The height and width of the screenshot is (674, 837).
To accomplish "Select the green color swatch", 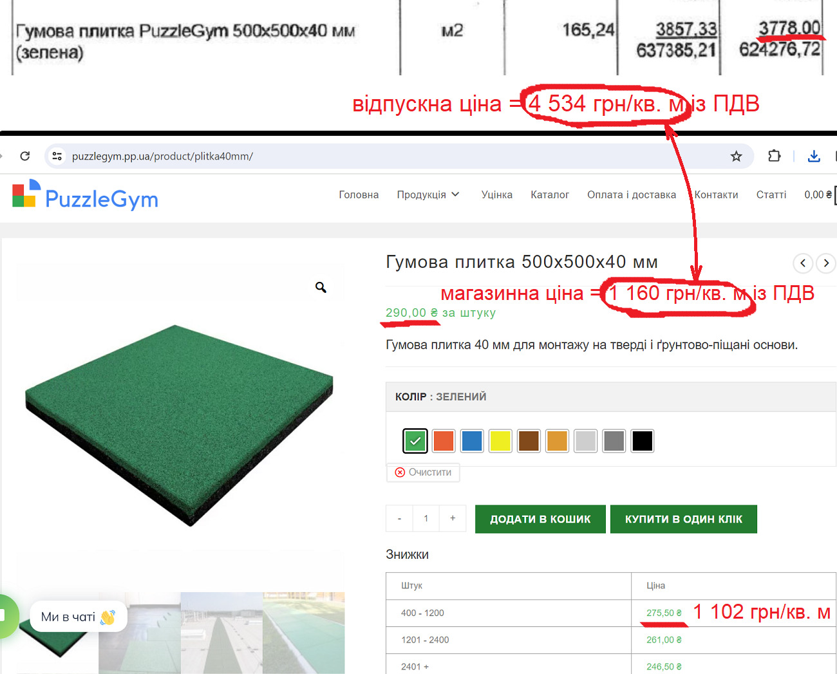I will (415, 441).
